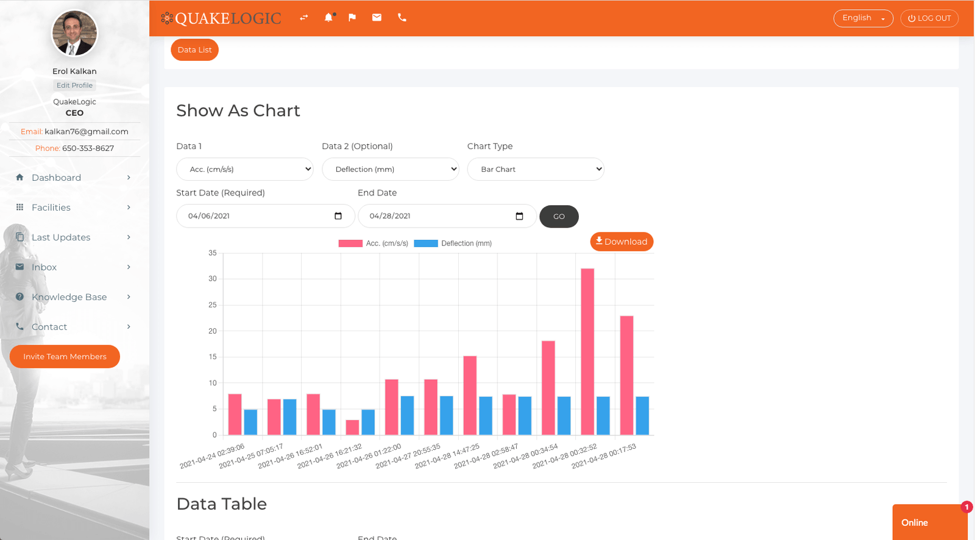Viewport: 975px width, 540px height.
Task: Open the Data 1 dropdown
Action: (244, 169)
